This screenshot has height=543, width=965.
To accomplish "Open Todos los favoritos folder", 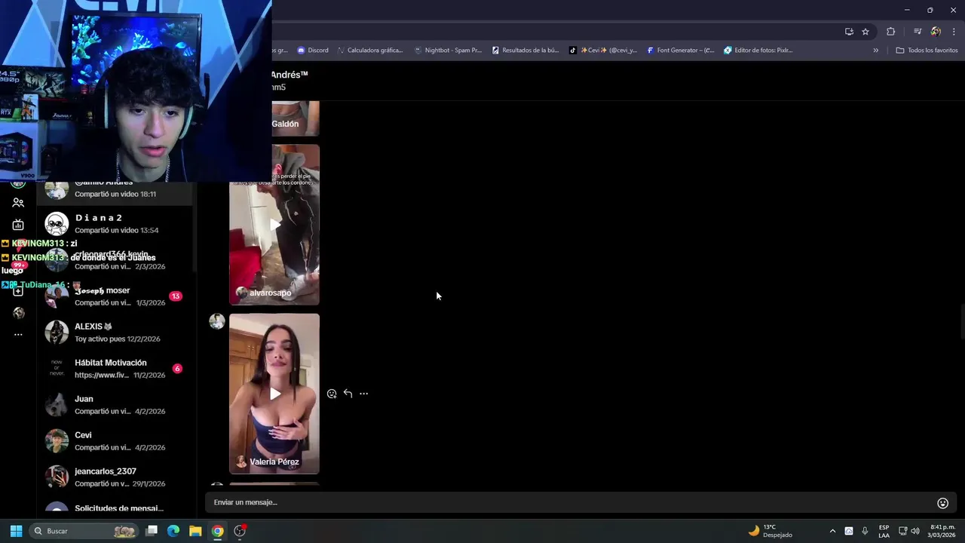I will 927,51.
